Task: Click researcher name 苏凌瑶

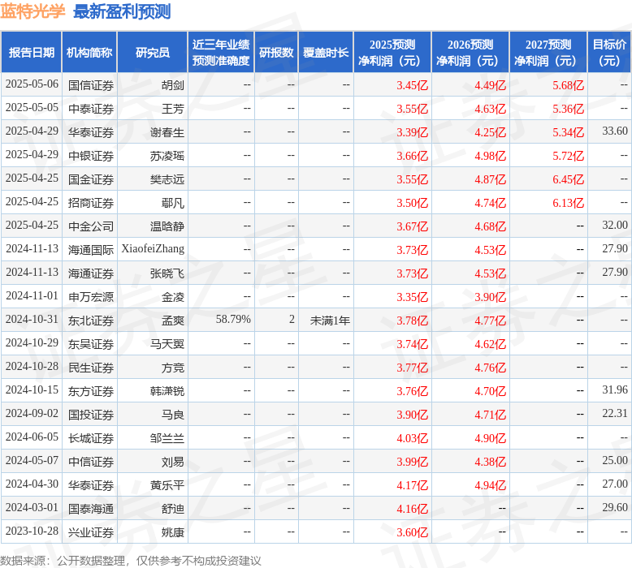Action: click(167, 155)
